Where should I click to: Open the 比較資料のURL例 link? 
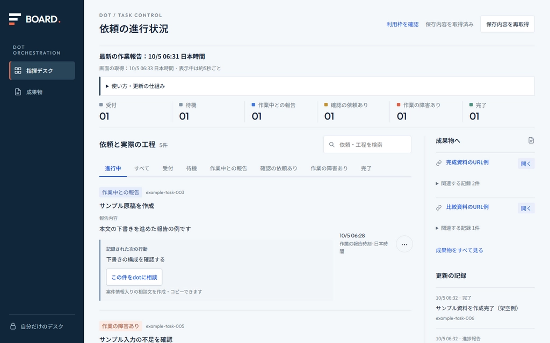[x=467, y=207]
